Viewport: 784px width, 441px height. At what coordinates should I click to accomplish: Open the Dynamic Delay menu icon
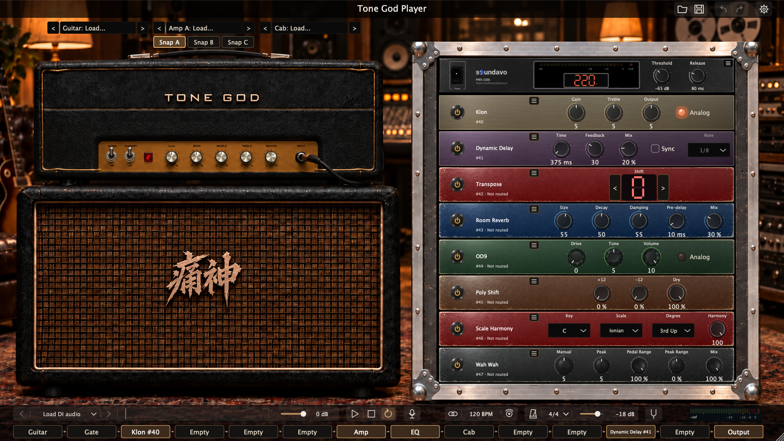click(x=534, y=137)
